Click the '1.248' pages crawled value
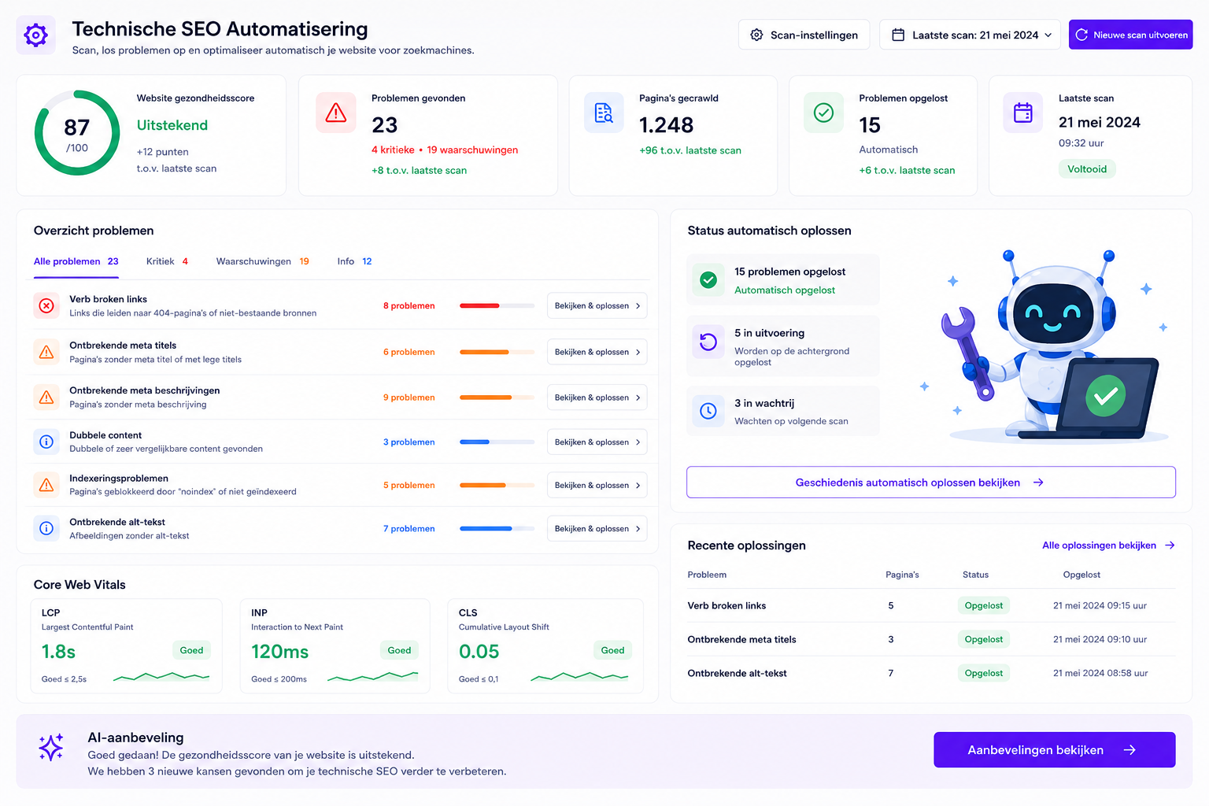 (x=666, y=125)
